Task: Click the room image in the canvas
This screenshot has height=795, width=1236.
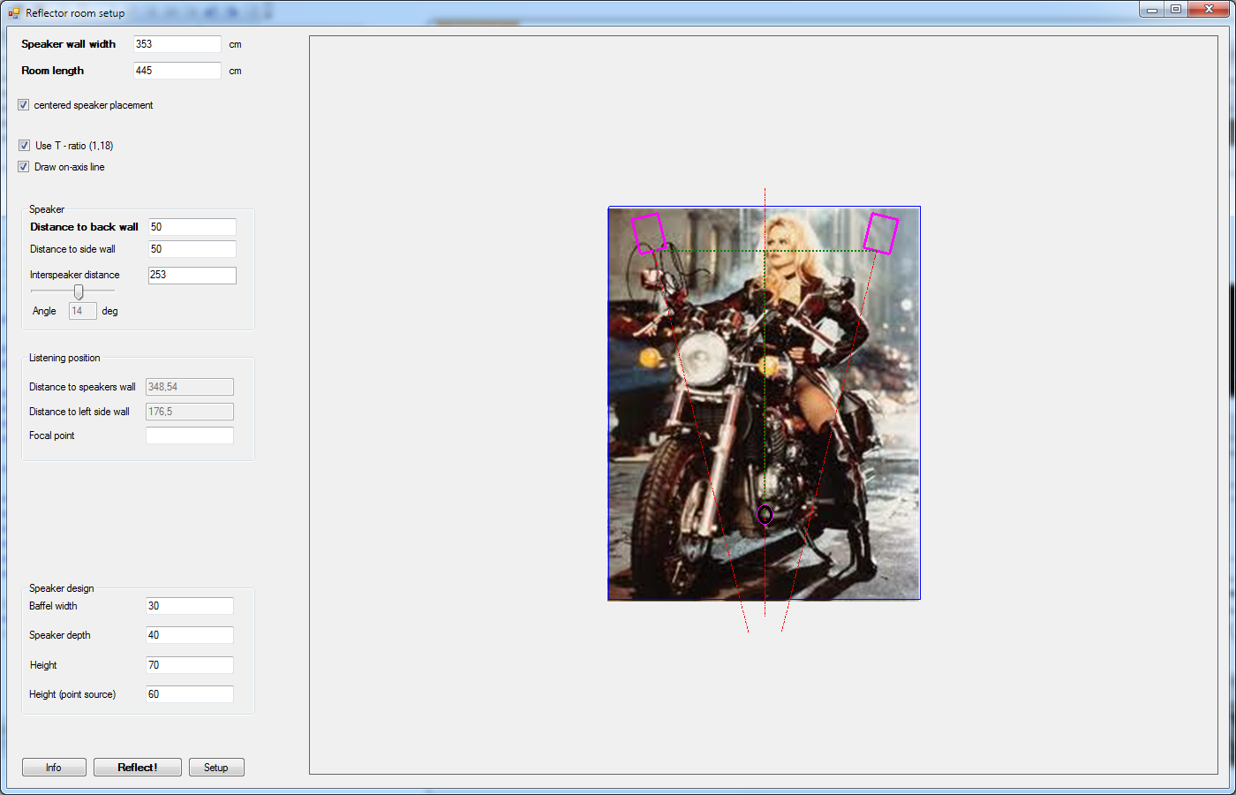Action: 765,404
